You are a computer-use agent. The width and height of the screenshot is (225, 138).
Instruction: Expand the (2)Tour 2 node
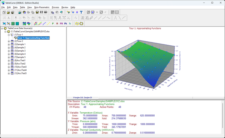[9, 41]
